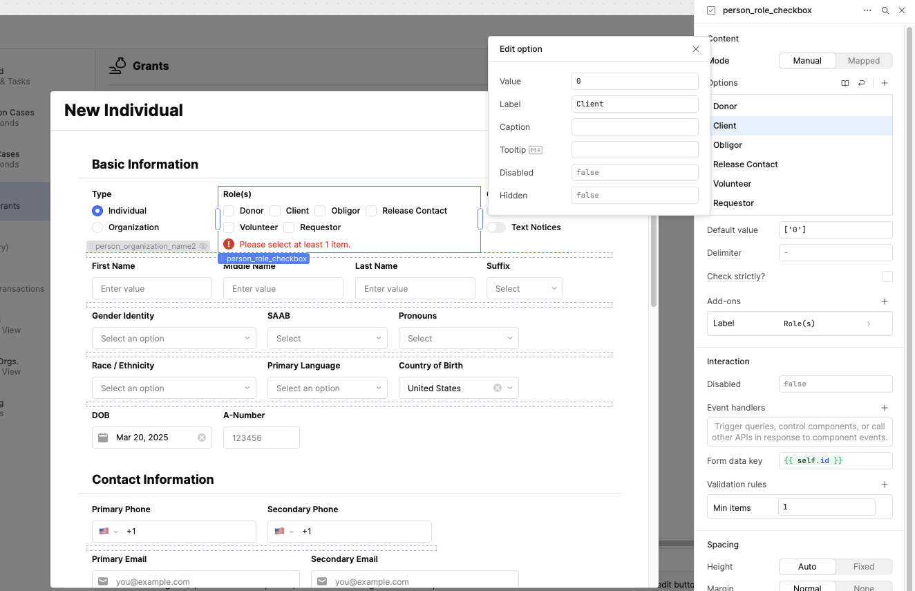
Task: Toggle the Text Notices switch
Action: (496, 227)
